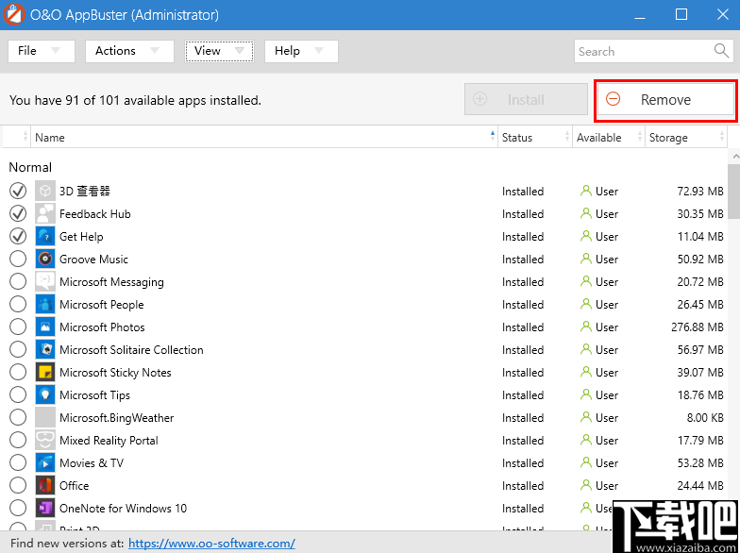Click the Movies & TV app icon
740x553 pixels.
(x=45, y=463)
